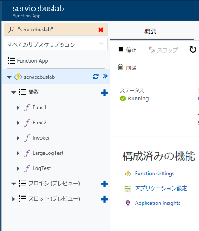Clear the search with red X icon
Image resolution: width=199 pixels, height=231 pixels.
coord(101,30)
